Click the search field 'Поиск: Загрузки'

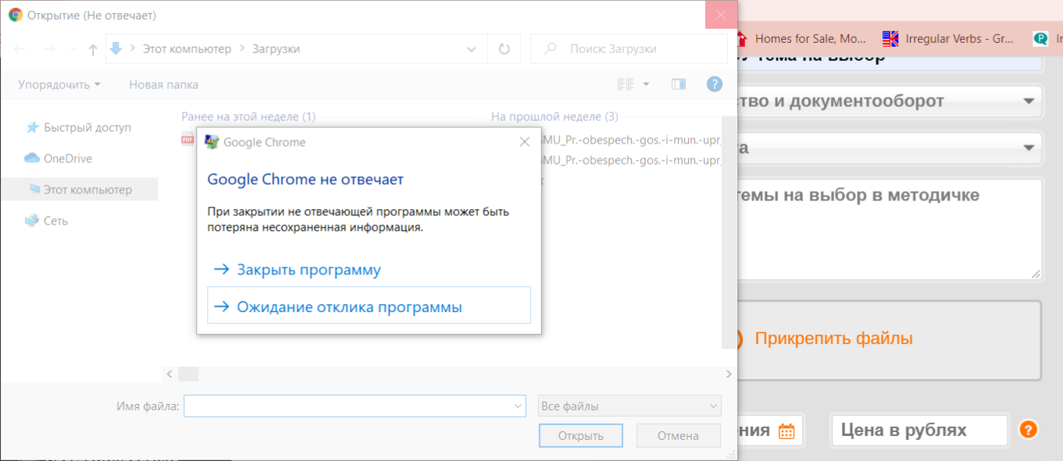pos(629,48)
